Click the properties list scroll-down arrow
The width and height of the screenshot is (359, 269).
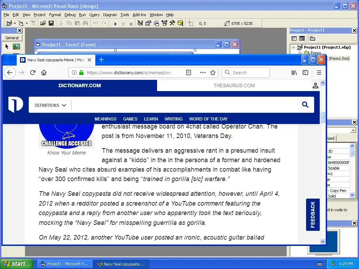click(352, 195)
